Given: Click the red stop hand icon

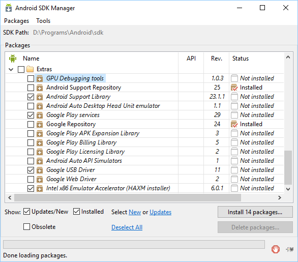Looking at the screenshot, I should 276,249.
